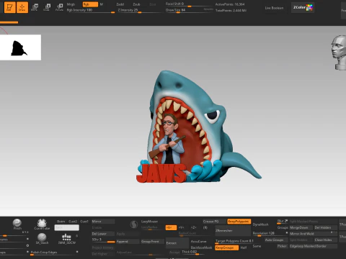Viewport: 346px width, 259px height.
Task: Toggle the Same ZRemesher option
Action: coord(257,246)
